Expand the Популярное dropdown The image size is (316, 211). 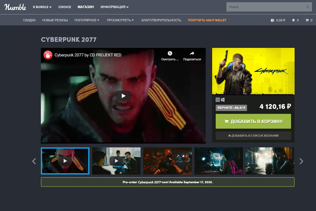pyautogui.click(x=87, y=20)
